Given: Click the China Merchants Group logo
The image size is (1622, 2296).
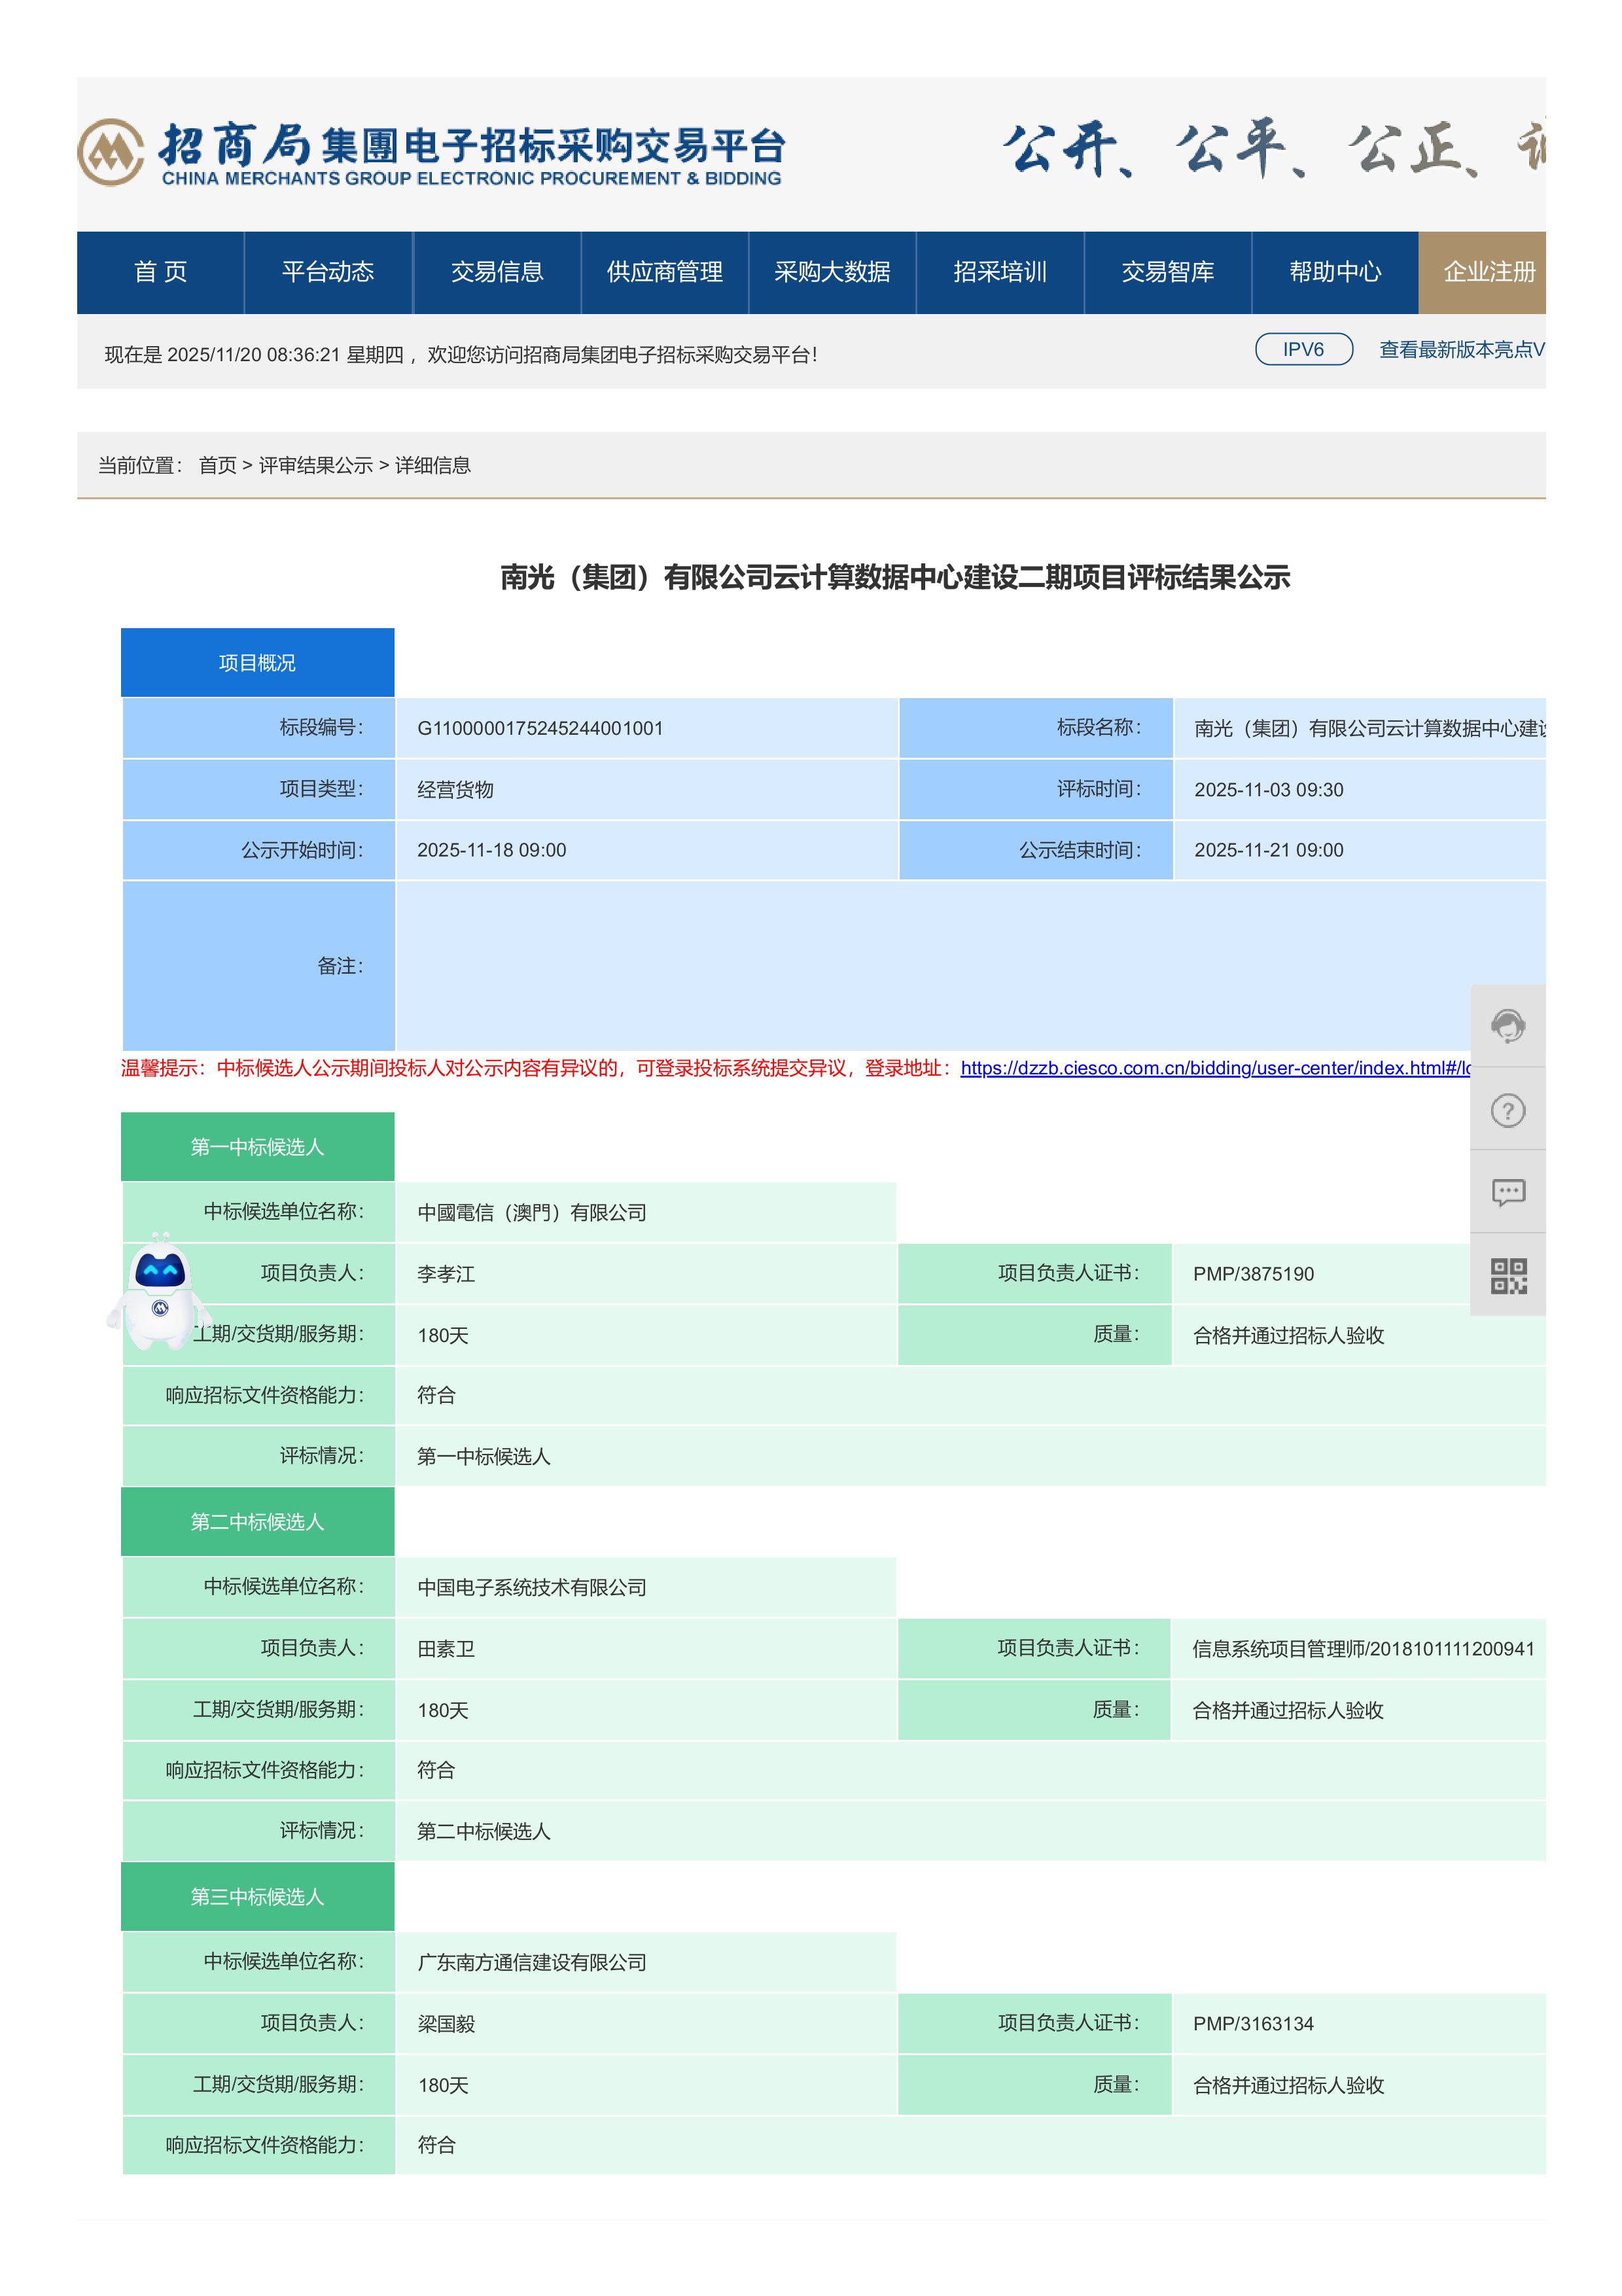Looking at the screenshot, I should coord(111,152).
